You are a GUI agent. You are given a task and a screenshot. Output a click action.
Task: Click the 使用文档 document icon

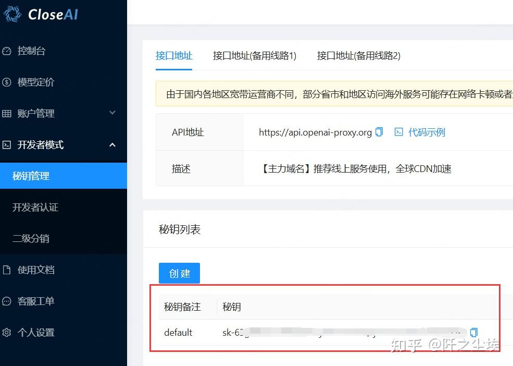7,270
